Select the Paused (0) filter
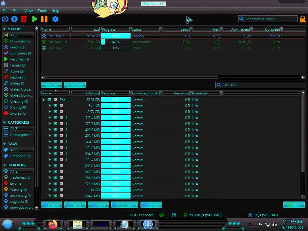Screen dimensions: 308x231 pyautogui.click(x=18, y=65)
